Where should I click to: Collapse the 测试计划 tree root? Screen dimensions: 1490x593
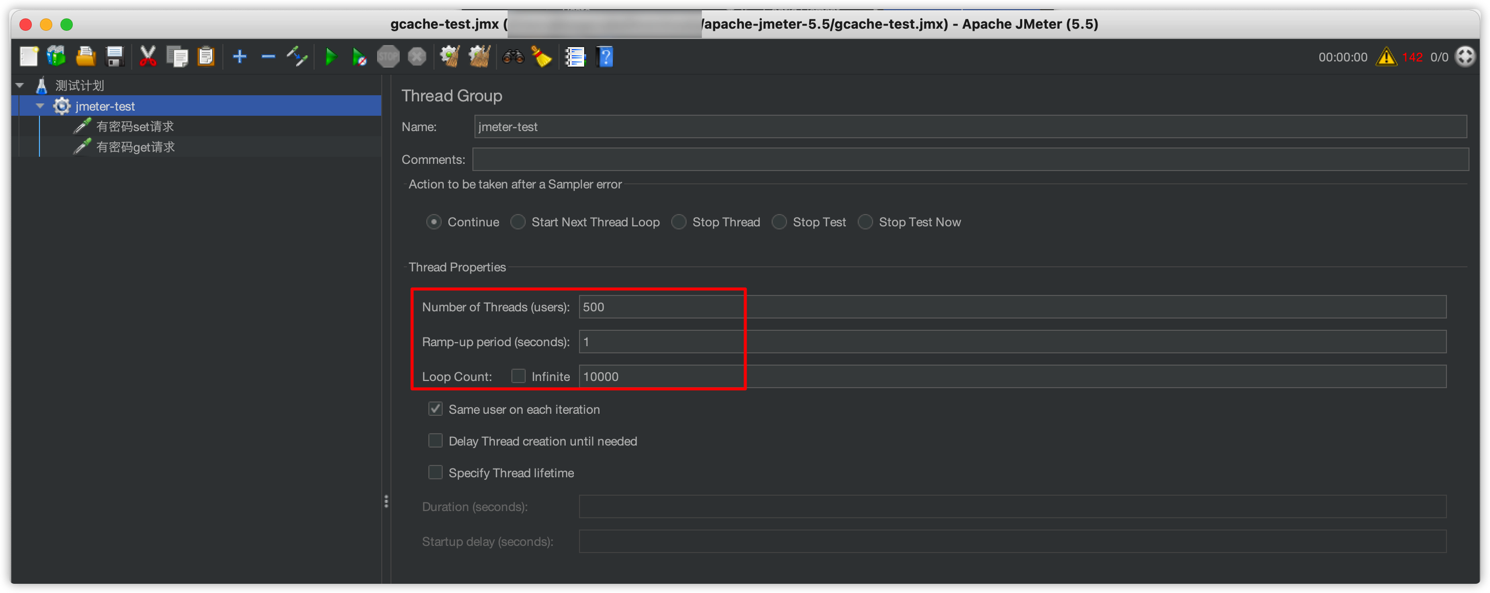point(20,86)
